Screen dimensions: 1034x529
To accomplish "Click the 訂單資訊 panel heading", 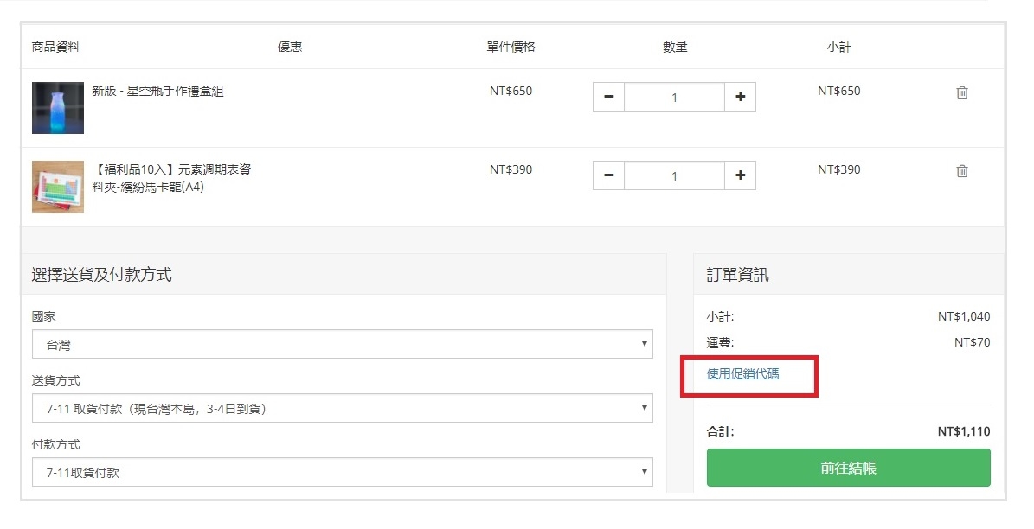I will [737, 275].
